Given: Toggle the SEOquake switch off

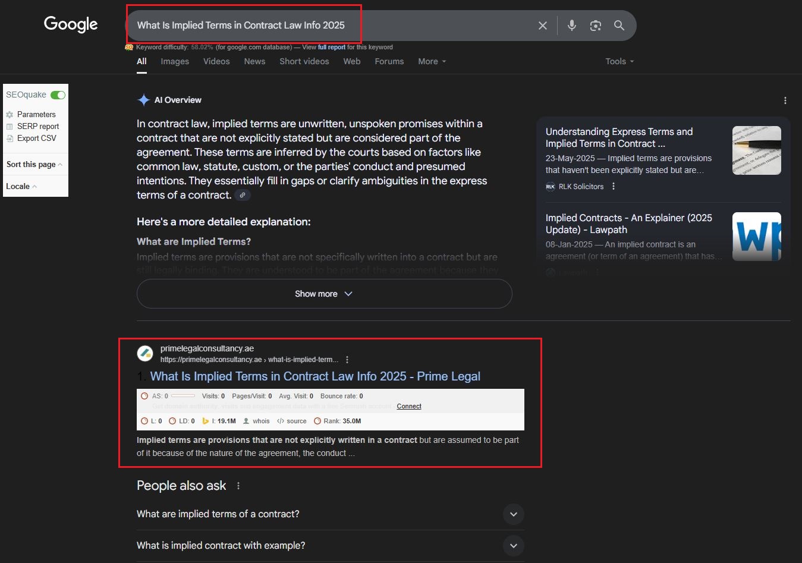Looking at the screenshot, I should point(58,95).
